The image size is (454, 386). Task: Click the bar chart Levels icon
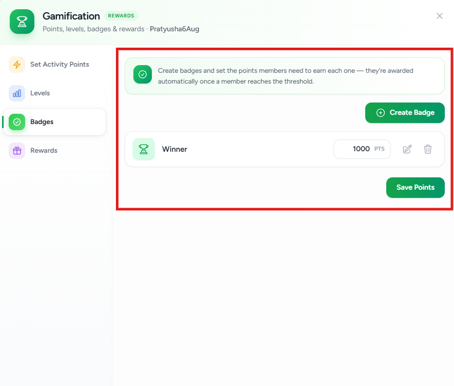[17, 93]
